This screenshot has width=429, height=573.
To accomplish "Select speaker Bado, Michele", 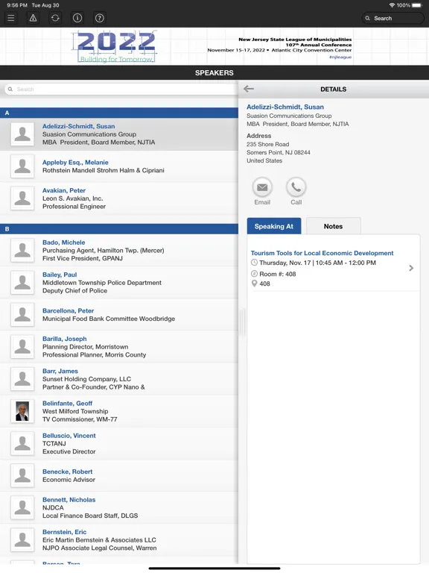I will coord(119,251).
